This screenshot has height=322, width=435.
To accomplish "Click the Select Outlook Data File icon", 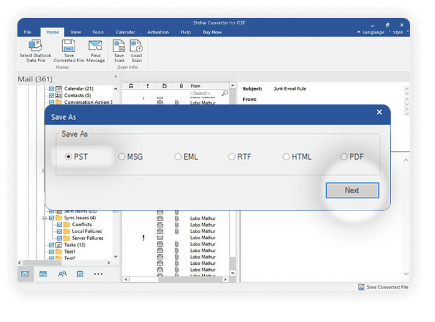I will [x=35, y=46].
